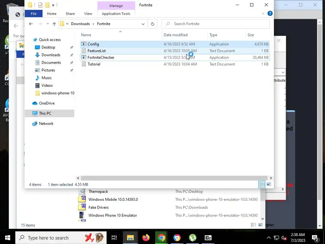Select the Application Tools tab

tap(116, 14)
